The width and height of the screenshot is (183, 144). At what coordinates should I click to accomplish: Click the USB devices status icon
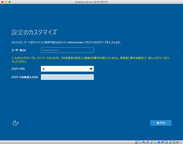(152, 142)
